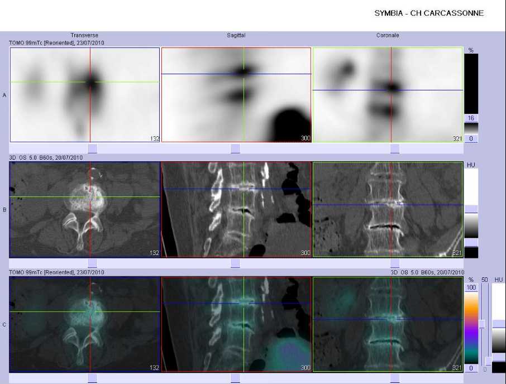Select the SPECT sagittal view in row A

point(236,95)
